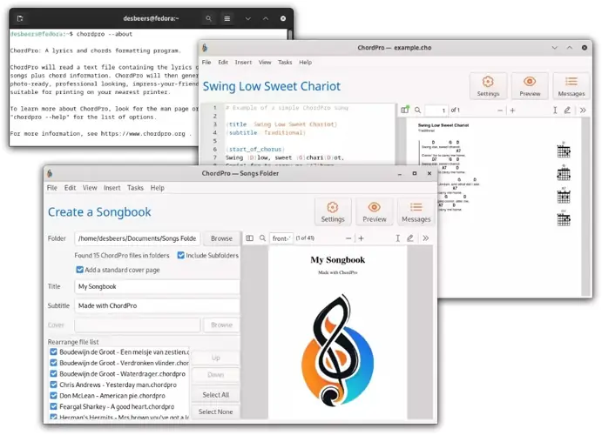The width and height of the screenshot is (602, 435).
Task: Zoom out of the example.cho preview
Action: pos(499,110)
